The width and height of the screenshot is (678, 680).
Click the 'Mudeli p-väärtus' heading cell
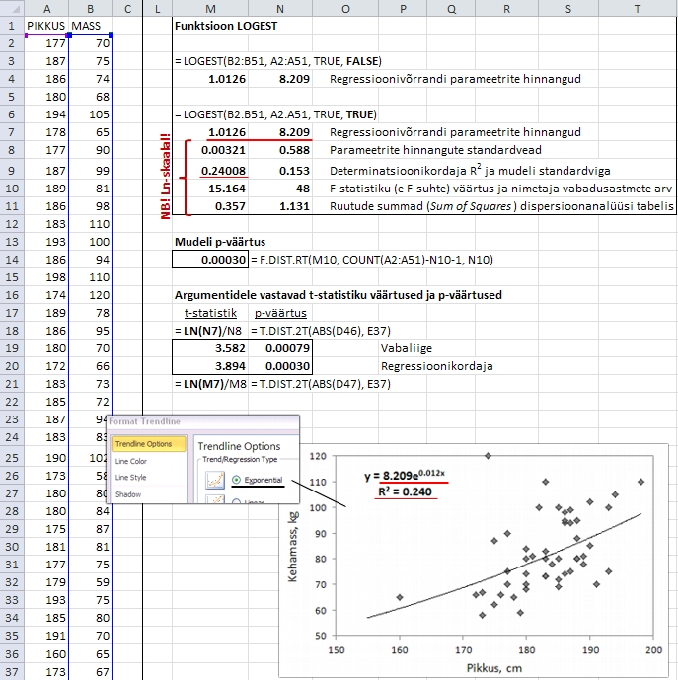(x=220, y=242)
